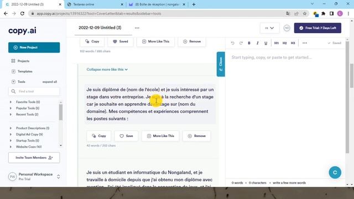Expand Recent Tools category
The width and height of the screenshot is (354, 199).
(x=24, y=114)
